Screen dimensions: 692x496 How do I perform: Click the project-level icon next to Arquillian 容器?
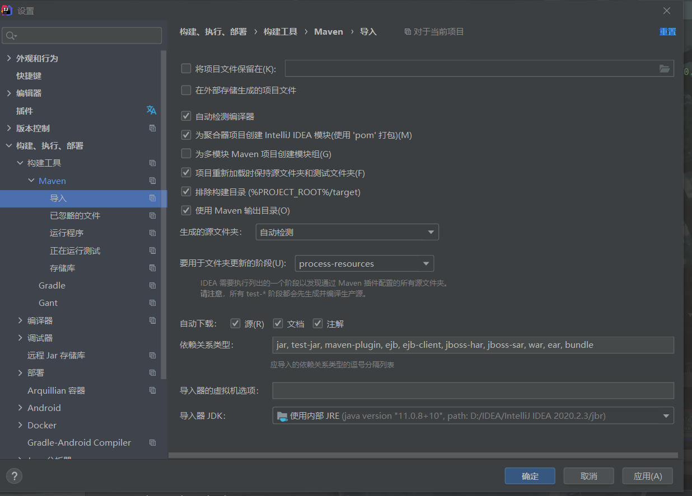coord(152,390)
